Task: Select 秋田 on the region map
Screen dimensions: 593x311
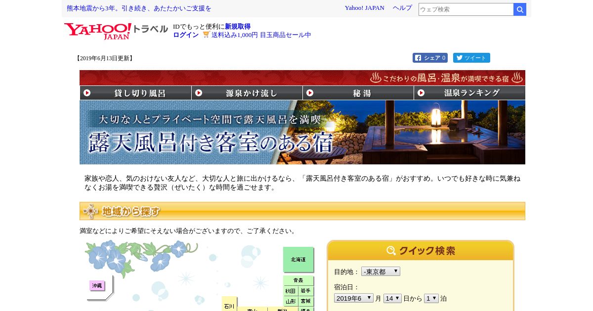Action: tap(291, 291)
